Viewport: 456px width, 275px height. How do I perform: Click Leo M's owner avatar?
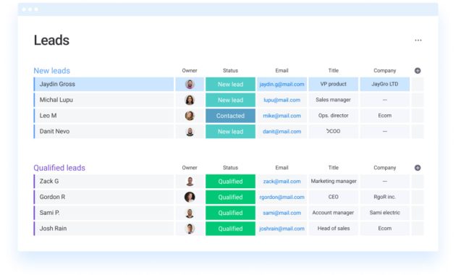point(190,116)
